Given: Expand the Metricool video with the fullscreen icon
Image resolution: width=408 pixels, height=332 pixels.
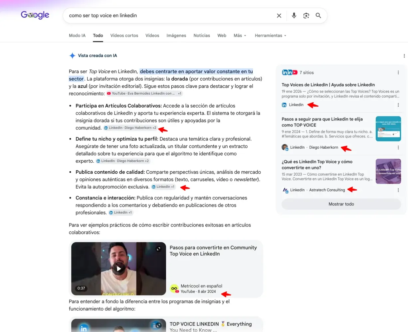Looking at the screenshot, I should click(158, 249).
